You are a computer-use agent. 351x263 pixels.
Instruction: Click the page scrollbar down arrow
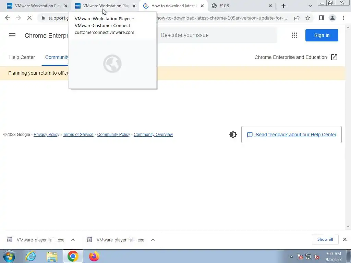click(x=348, y=227)
